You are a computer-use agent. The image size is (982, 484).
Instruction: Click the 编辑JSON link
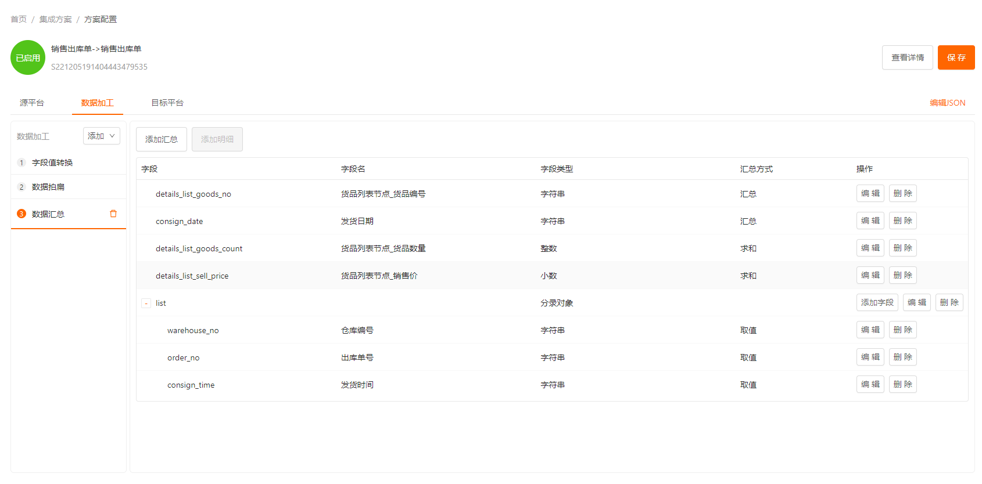(x=947, y=103)
